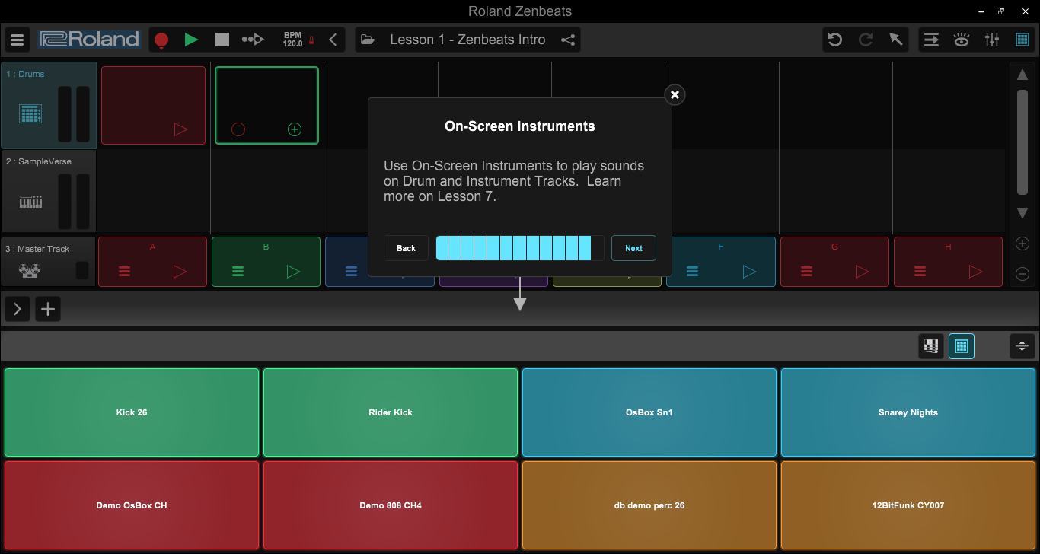
Task: Launch scene A with its play arrow
Action: 180,271
